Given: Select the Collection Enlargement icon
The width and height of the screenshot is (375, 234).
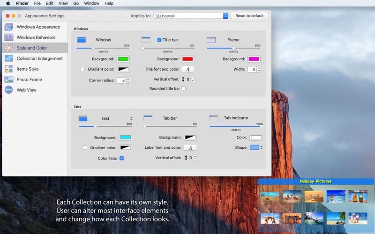Looking at the screenshot, I should [x=9, y=58].
